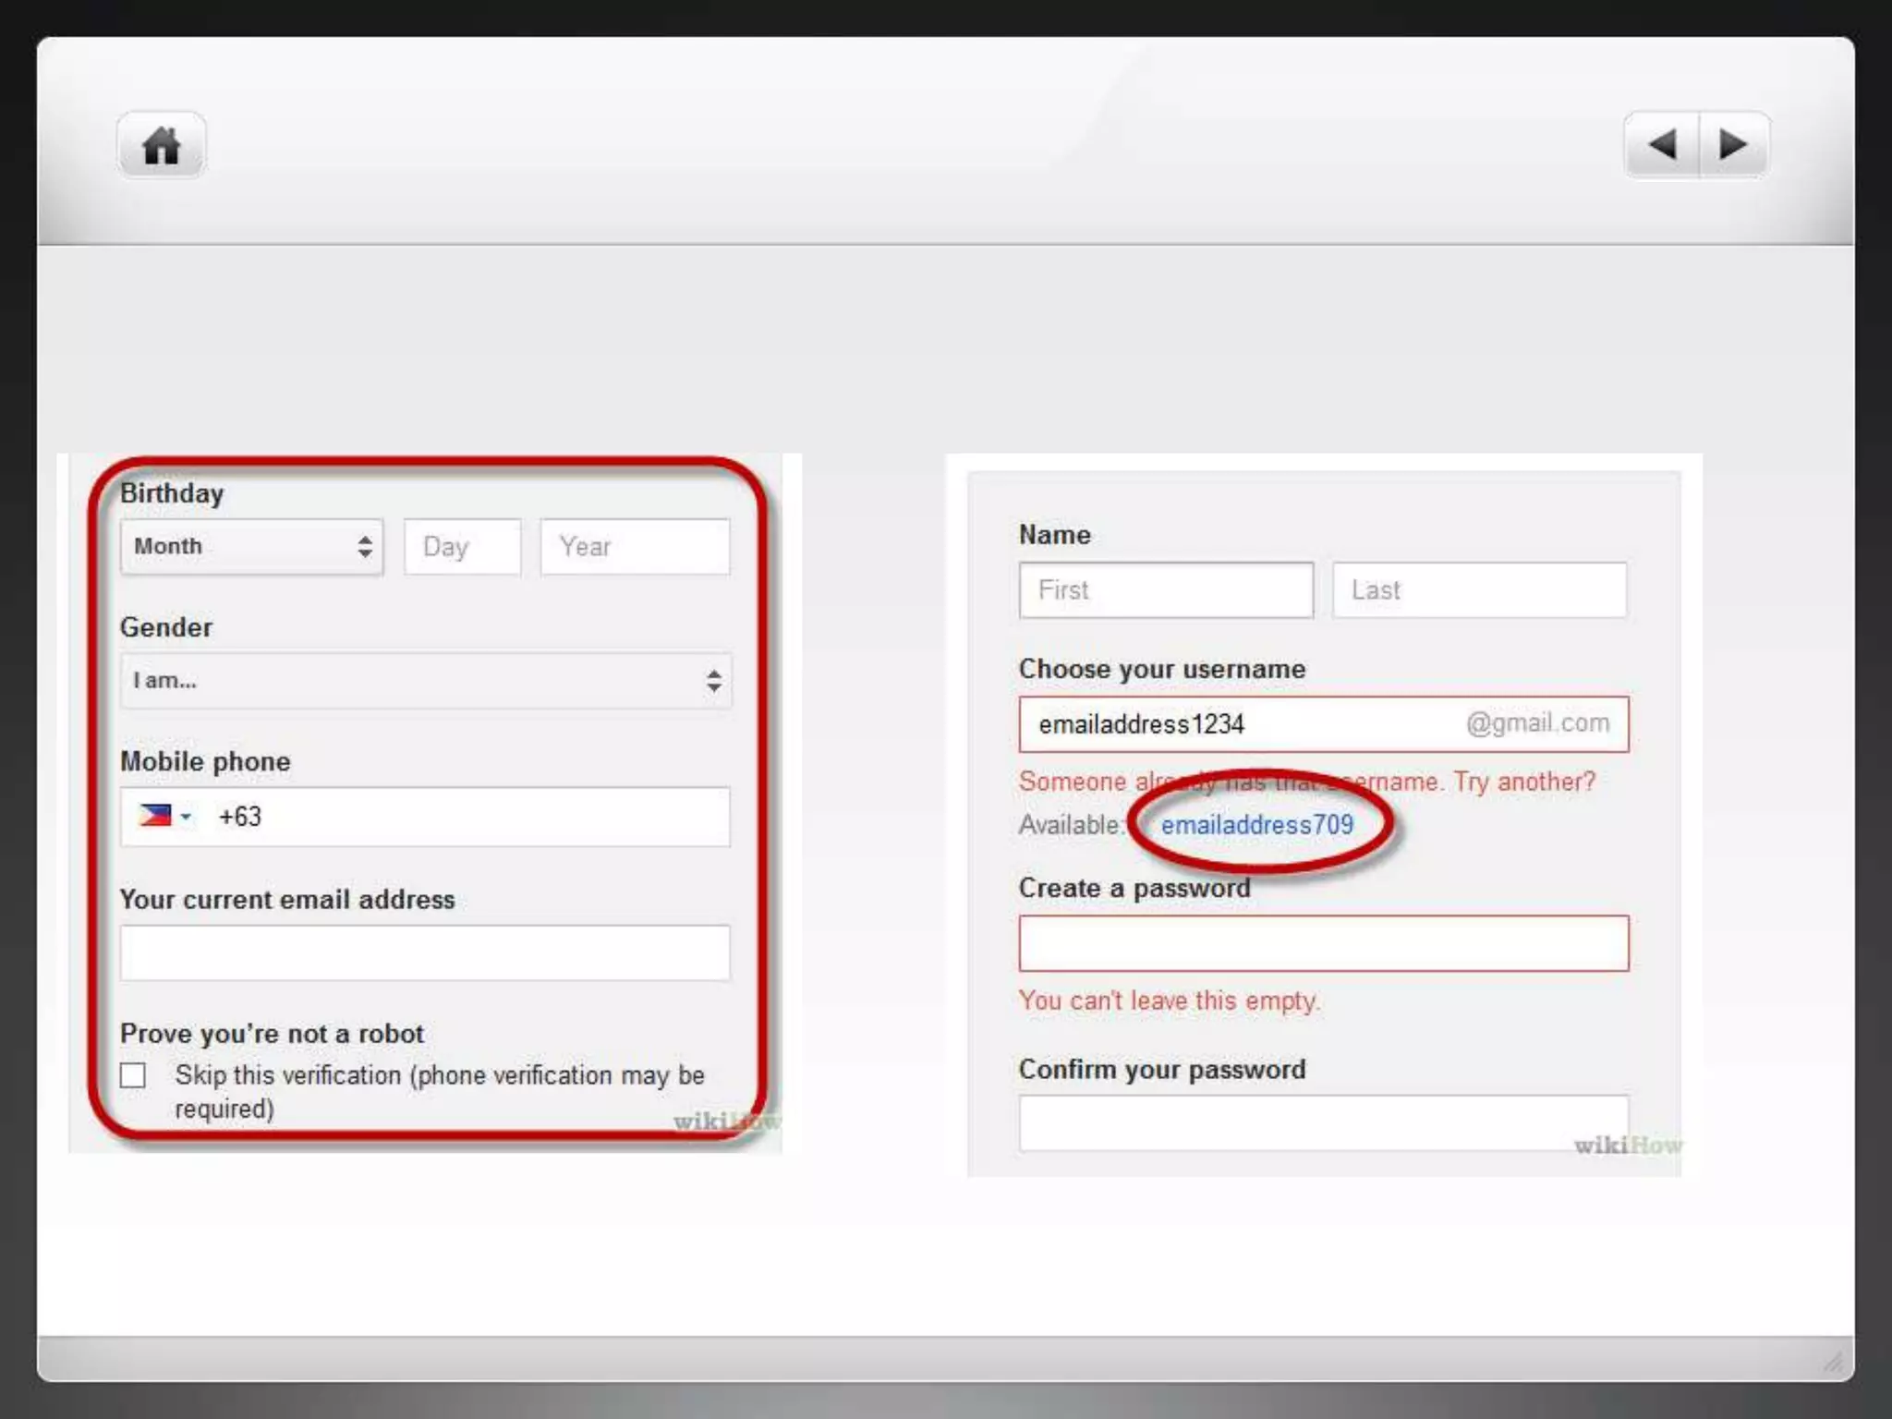This screenshot has width=1892, height=1419.
Task: Focus the birthday Year field
Action: coord(636,547)
